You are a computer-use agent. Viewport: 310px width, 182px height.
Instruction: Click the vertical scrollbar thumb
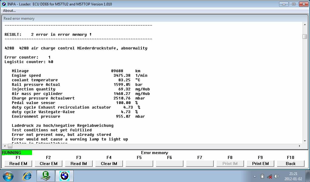(x=305, y=36)
